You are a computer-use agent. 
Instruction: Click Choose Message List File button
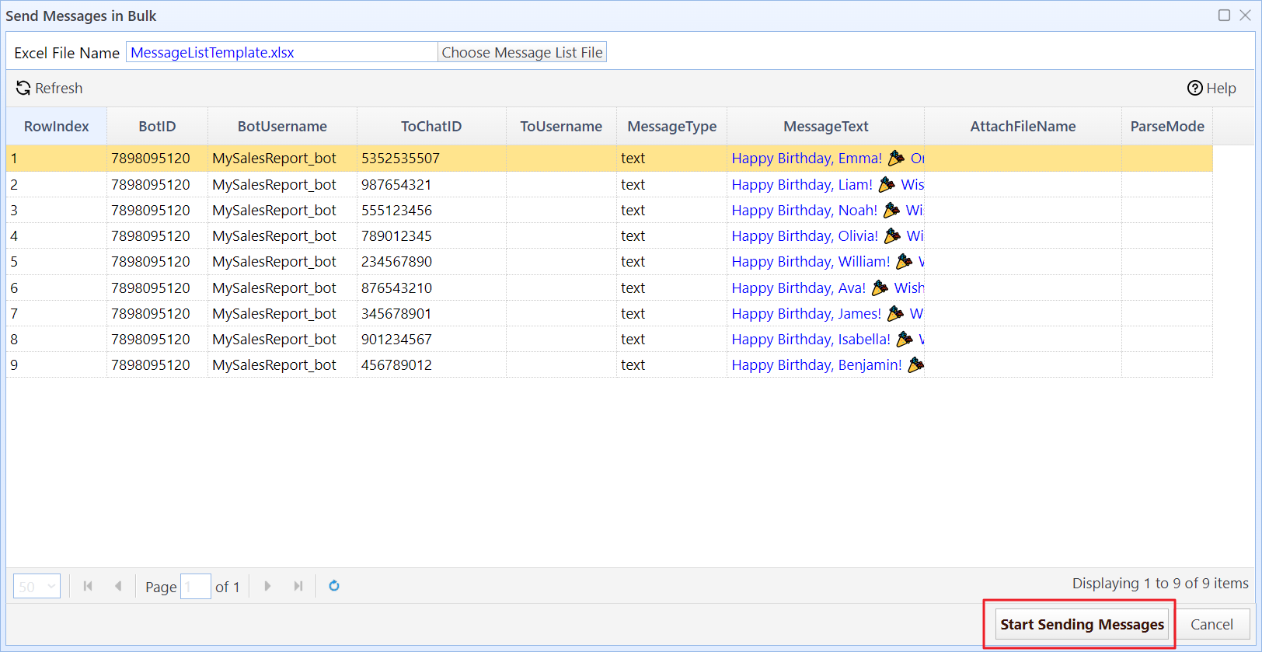(x=522, y=53)
